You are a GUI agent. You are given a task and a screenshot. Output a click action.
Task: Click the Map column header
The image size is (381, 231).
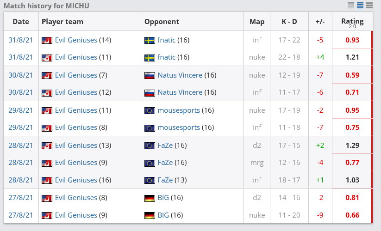257,22
